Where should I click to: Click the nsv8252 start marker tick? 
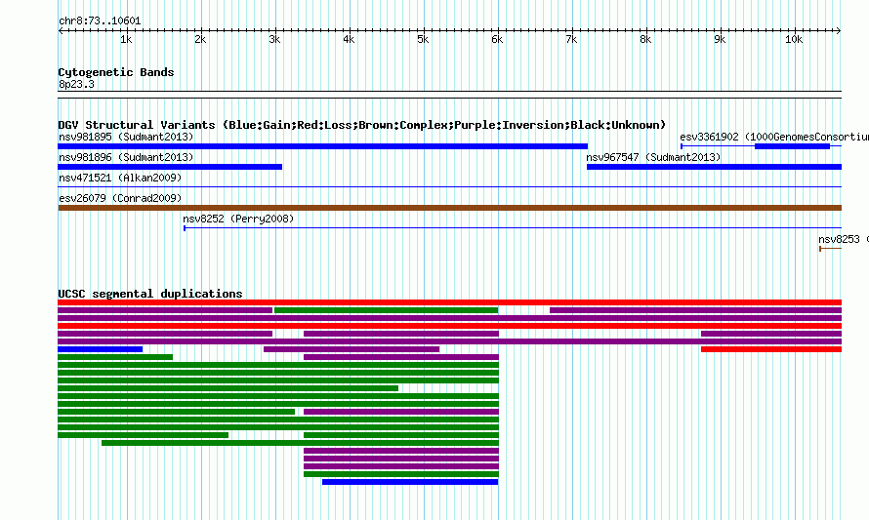pyautogui.click(x=185, y=228)
